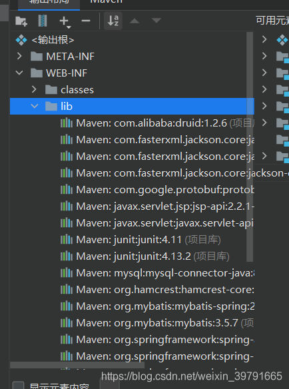This screenshot has height=389, width=289.
Task: Select Maven: javax.servlet.jsp:jsp-api:2.2.1 entry
Action: click(x=165, y=206)
